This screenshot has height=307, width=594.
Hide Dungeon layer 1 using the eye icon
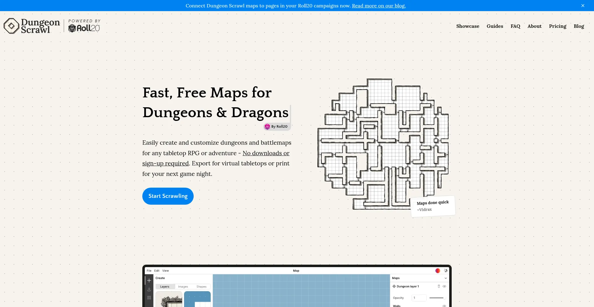pyautogui.click(x=444, y=286)
